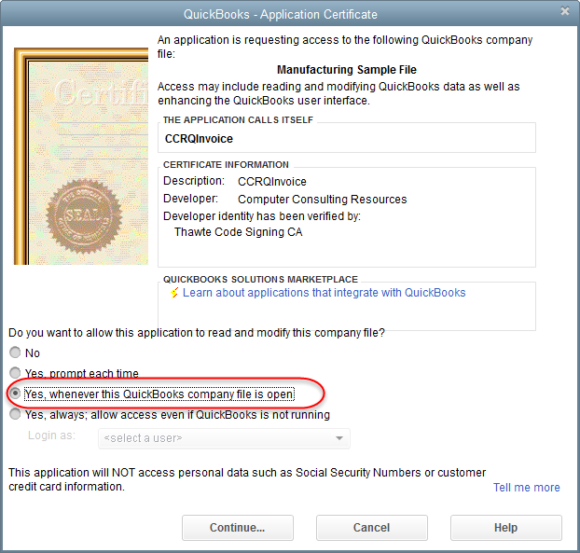This screenshot has width=580, height=553.
Task: Click the certificate seal image
Action: click(84, 216)
